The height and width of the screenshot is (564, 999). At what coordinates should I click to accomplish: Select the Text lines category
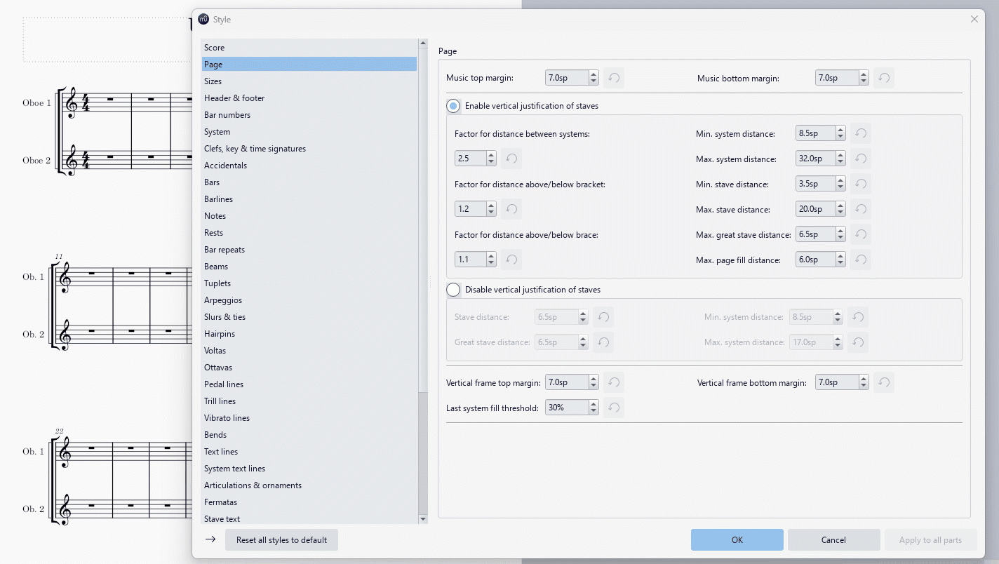pos(309,452)
